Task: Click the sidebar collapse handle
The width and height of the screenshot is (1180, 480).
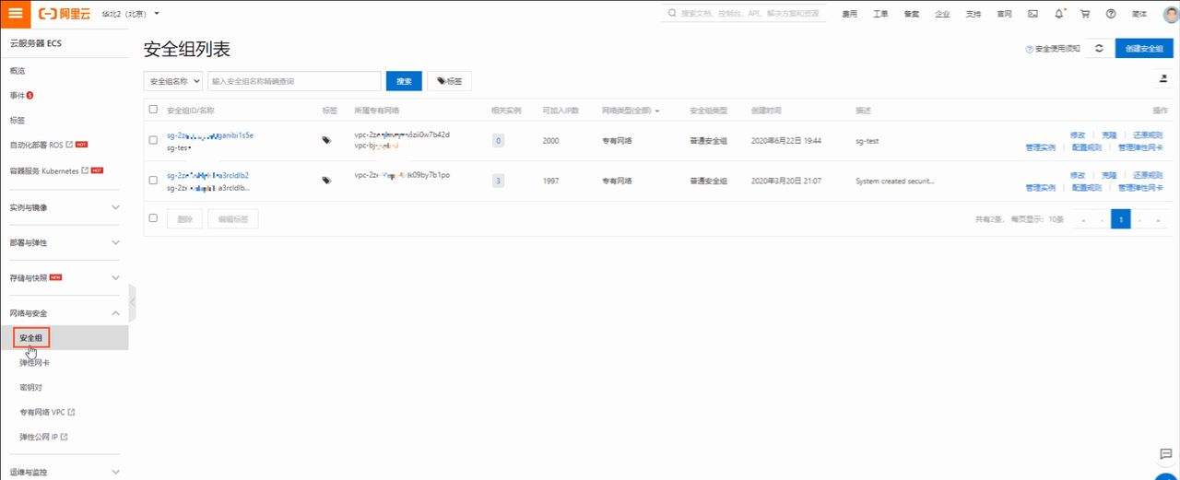Action: tap(133, 301)
